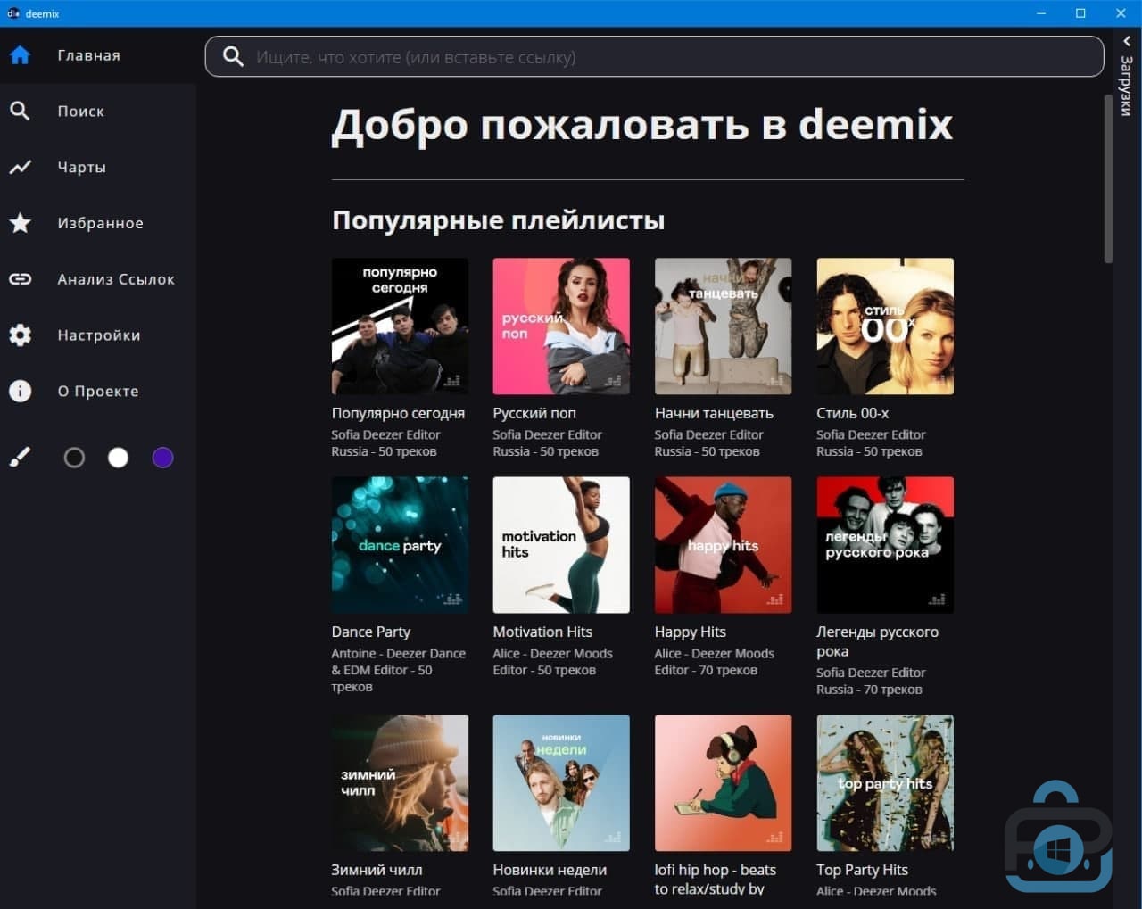
Task: Click the deemix app icon in the title bar
Action: [x=12, y=13]
